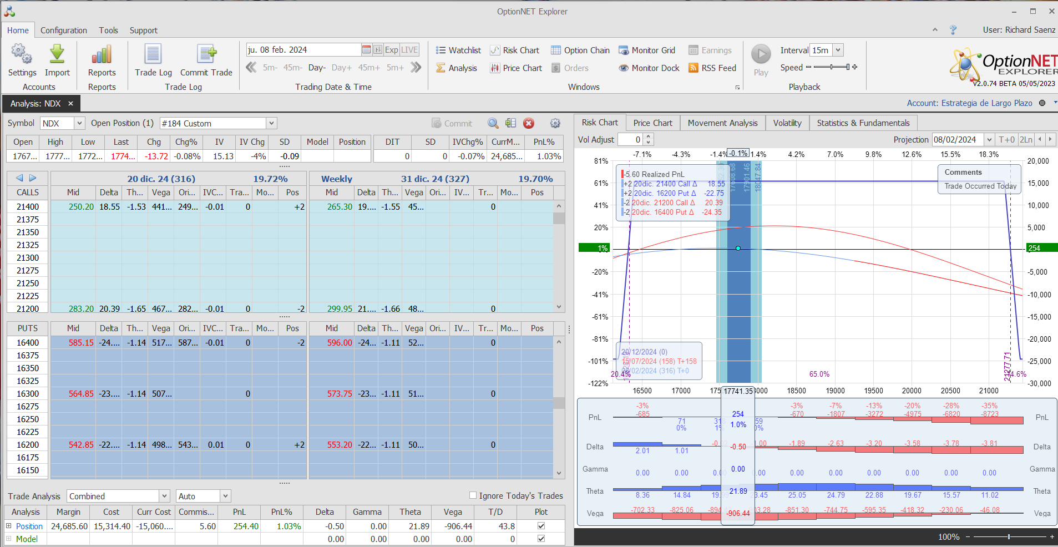
Task: Click the Account: Estrategia de Largo Plazo link
Action: pos(969,103)
